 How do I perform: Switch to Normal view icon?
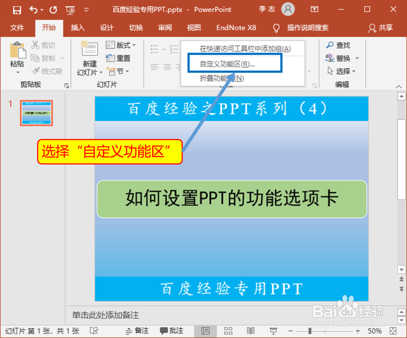pyautogui.click(x=205, y=331)
